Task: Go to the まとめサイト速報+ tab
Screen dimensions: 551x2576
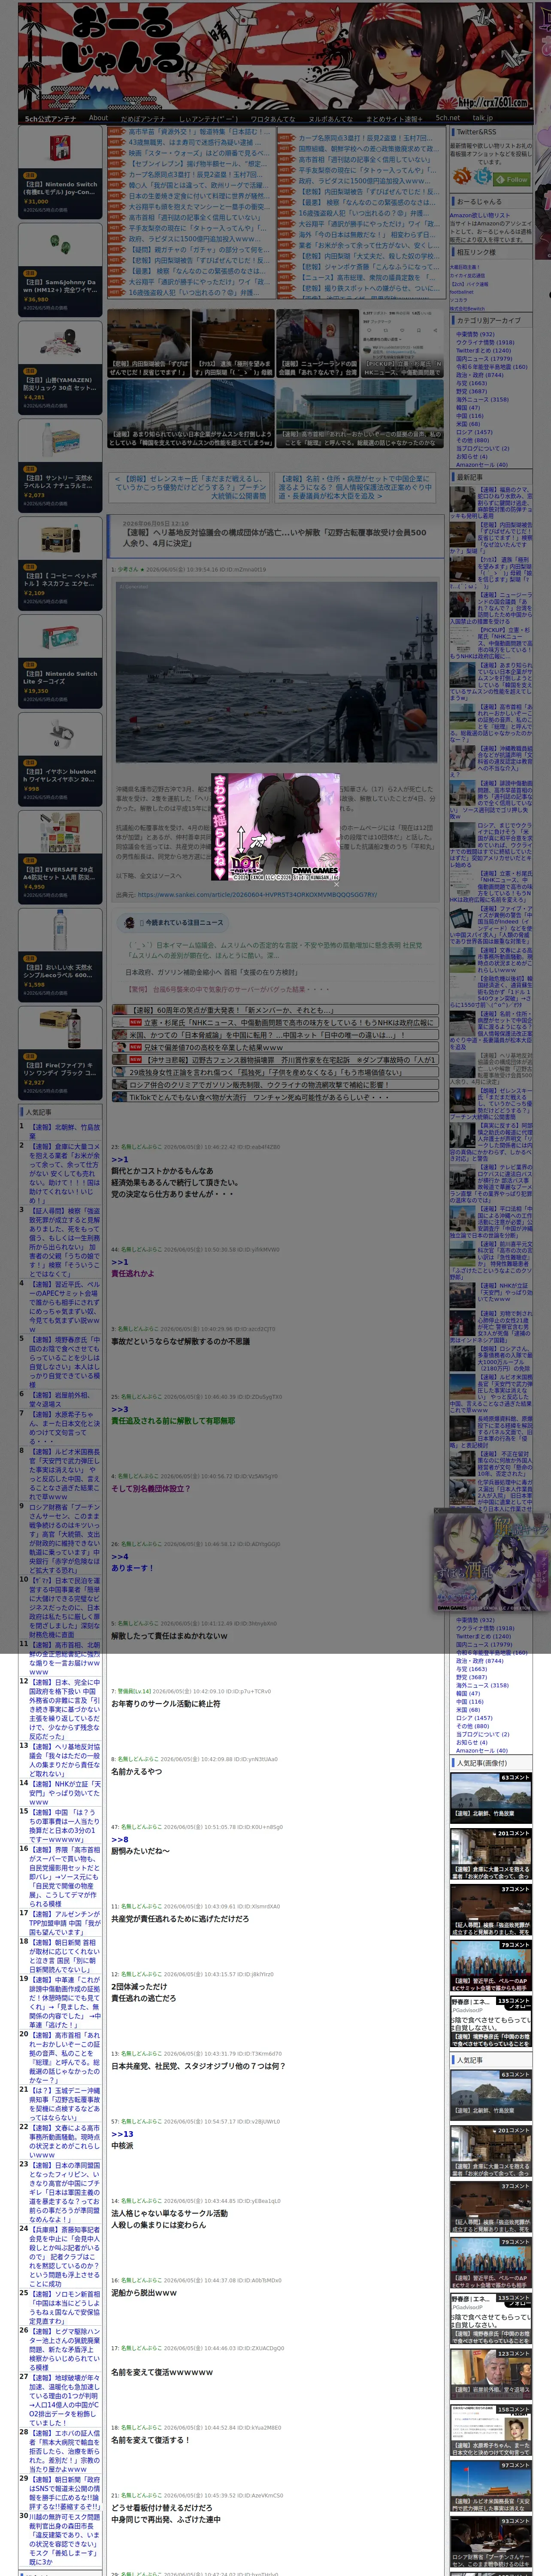Action: 393,119
